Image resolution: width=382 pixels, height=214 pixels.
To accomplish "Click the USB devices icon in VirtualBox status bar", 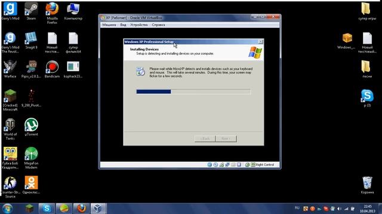I will (221, 165).
